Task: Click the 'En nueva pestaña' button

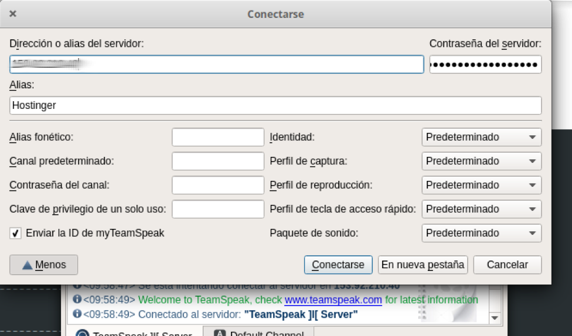Action: pyautogui.click(x=423, y=265)
